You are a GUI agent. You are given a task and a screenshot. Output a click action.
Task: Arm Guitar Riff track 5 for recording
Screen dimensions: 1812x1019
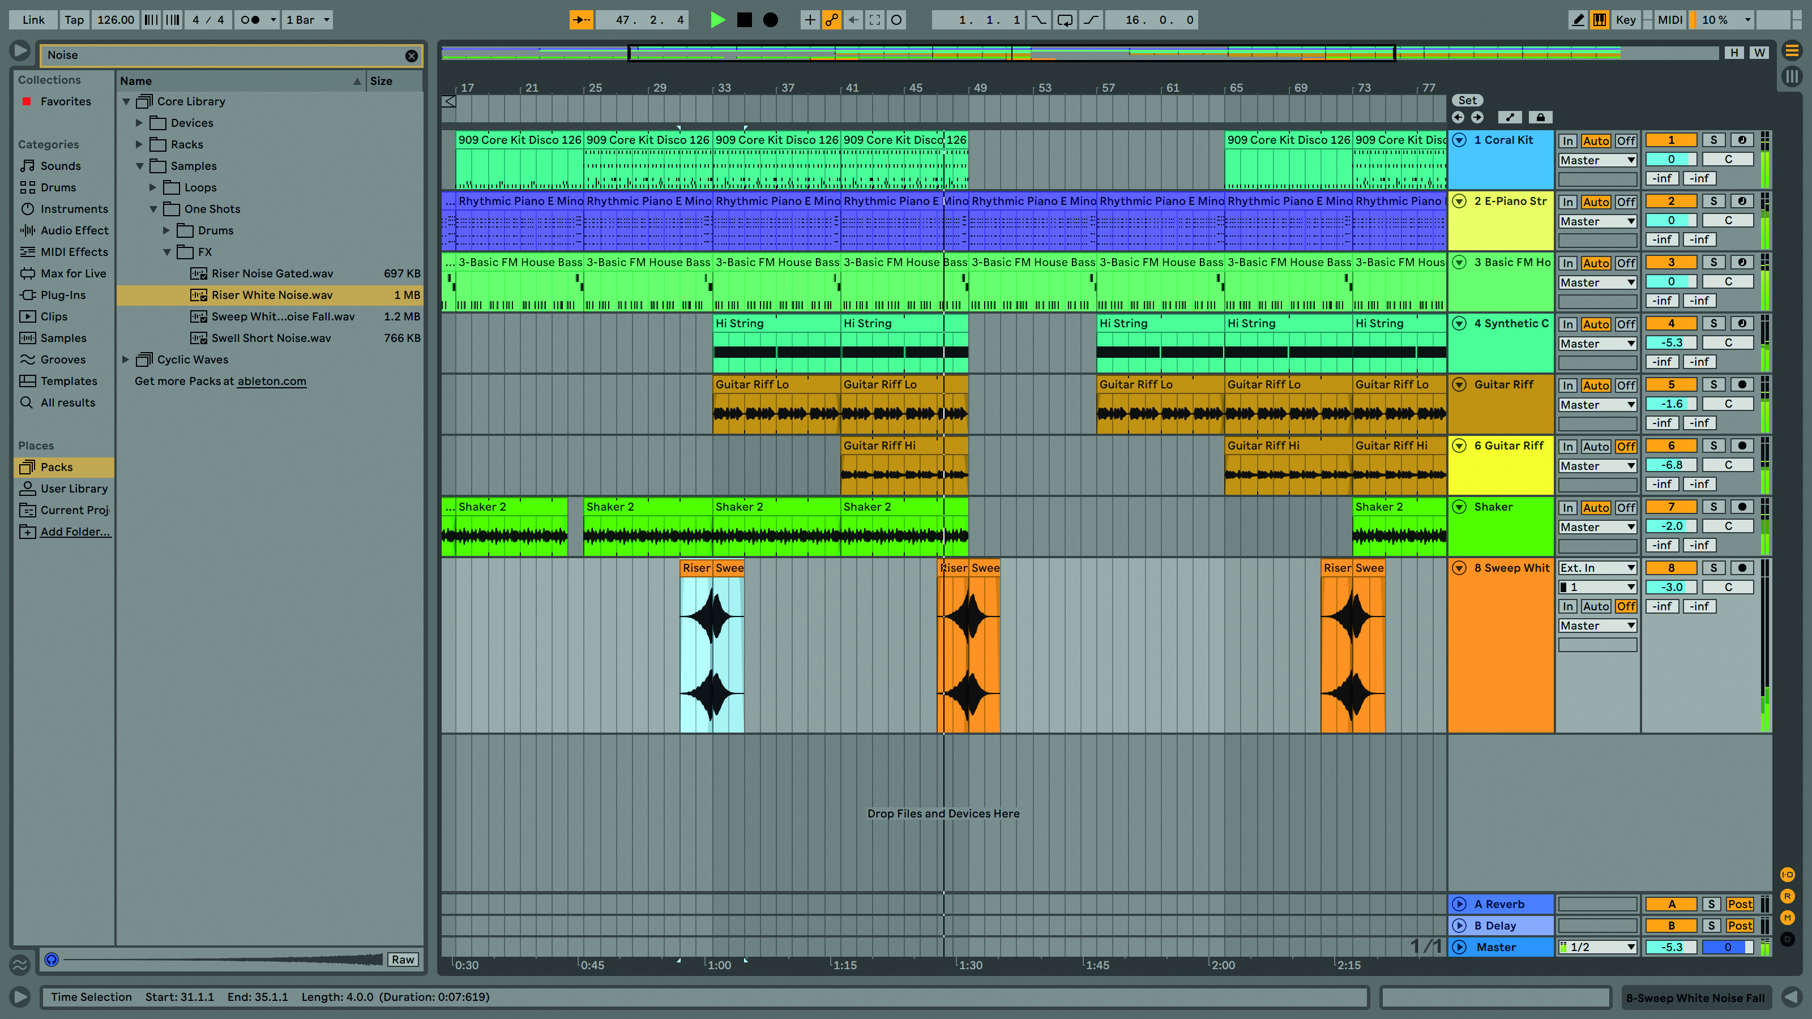pos(1742,385)
